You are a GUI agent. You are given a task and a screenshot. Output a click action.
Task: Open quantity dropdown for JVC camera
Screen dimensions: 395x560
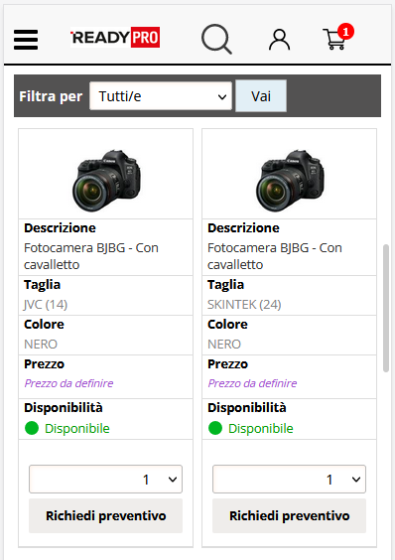pyautogui.click(x=106, y=479)
